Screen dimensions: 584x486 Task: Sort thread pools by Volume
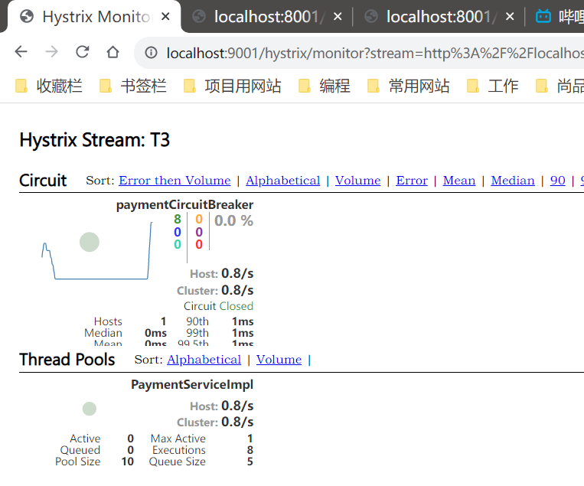click(x=279, y=360)
